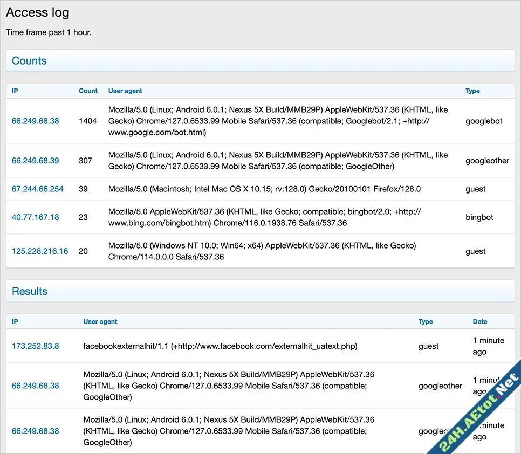Click the Access log page title
521x454 pixels.
point(37,12)
